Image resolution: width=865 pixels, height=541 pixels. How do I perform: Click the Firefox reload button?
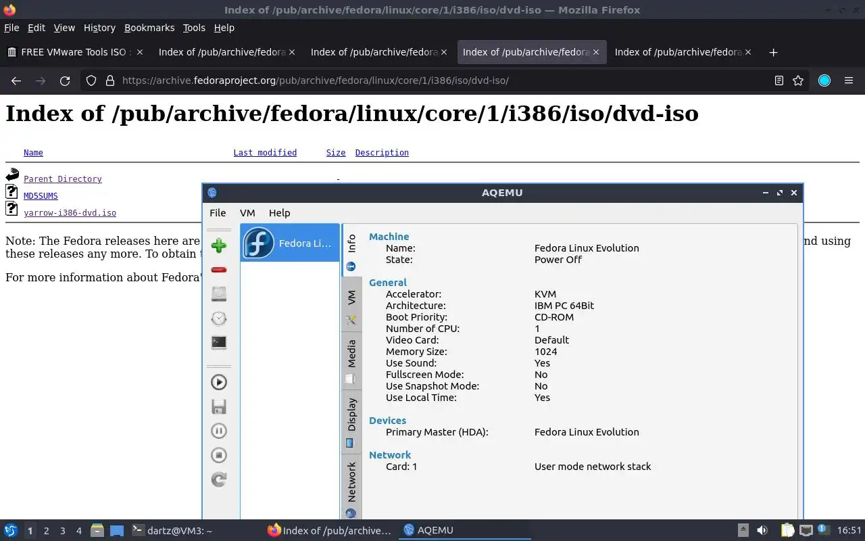[x=65, y=80]
